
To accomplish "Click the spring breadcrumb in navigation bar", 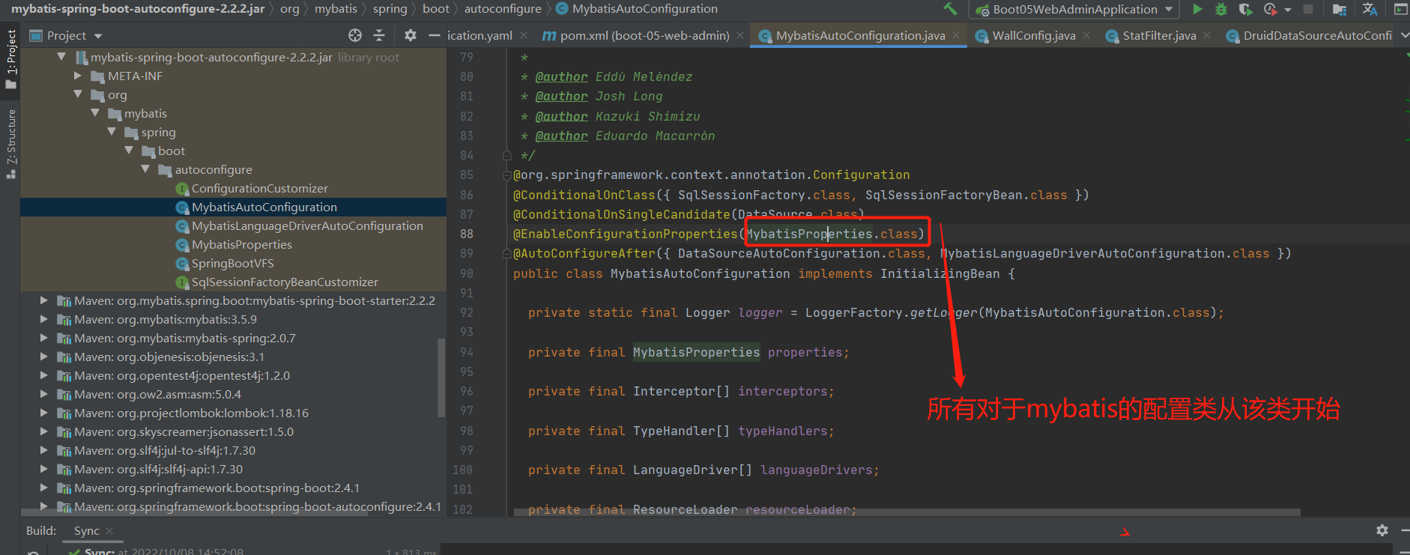I will 390,9.
